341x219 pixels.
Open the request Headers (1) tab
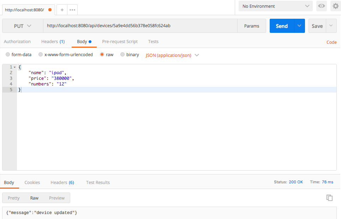click(53, 42)
